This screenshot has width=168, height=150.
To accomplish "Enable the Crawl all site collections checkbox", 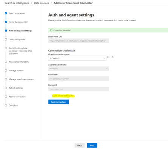I will tap(50, 95).
